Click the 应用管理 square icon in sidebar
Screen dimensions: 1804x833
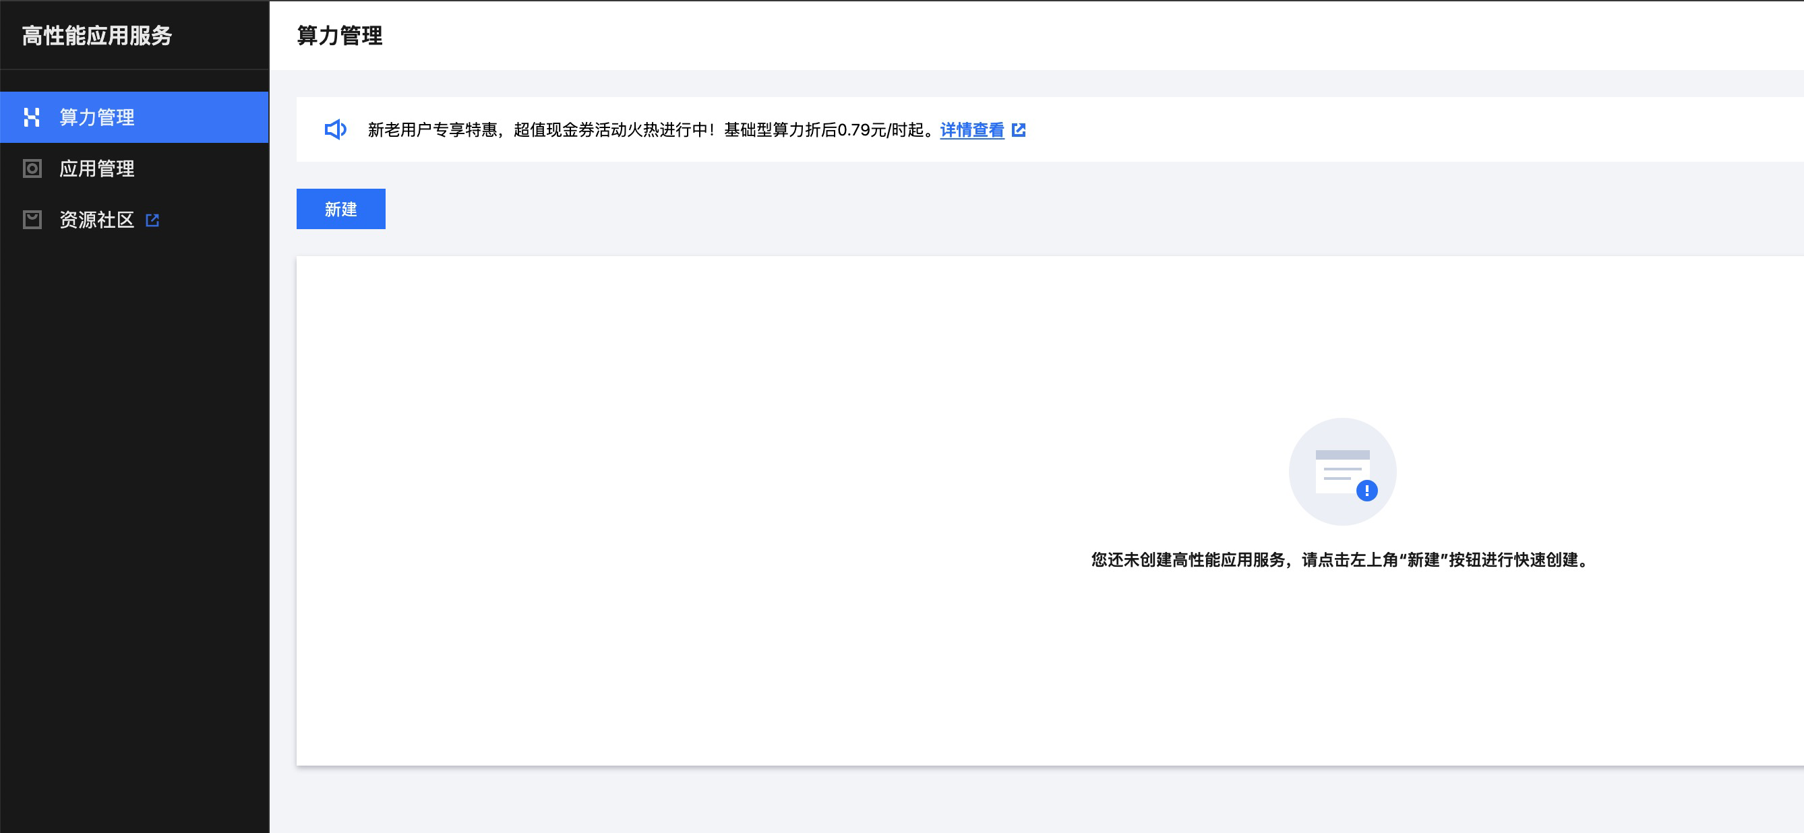[x=32, y=168]
